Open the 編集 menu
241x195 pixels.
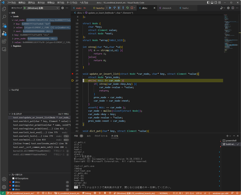pyautogui.click(x=22, y=2)
